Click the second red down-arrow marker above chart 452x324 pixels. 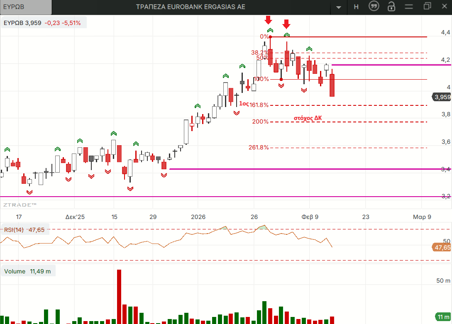(x=286, y=23)
